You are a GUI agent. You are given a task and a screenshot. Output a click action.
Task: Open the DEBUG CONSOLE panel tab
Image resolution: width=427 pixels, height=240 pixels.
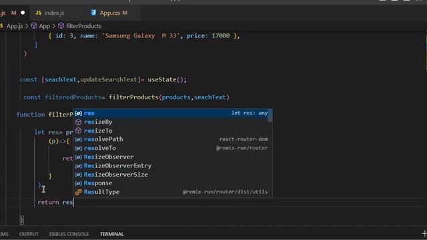[69, 234]
